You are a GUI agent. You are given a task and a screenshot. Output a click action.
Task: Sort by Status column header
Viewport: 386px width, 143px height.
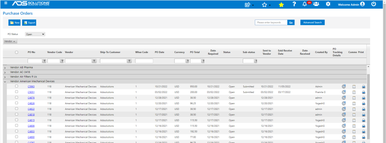pos(227,52)
